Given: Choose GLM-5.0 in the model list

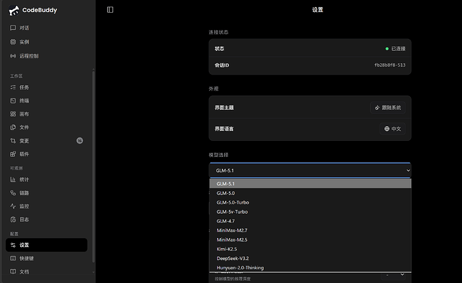Looking at the screenshot, I should 310,193.
